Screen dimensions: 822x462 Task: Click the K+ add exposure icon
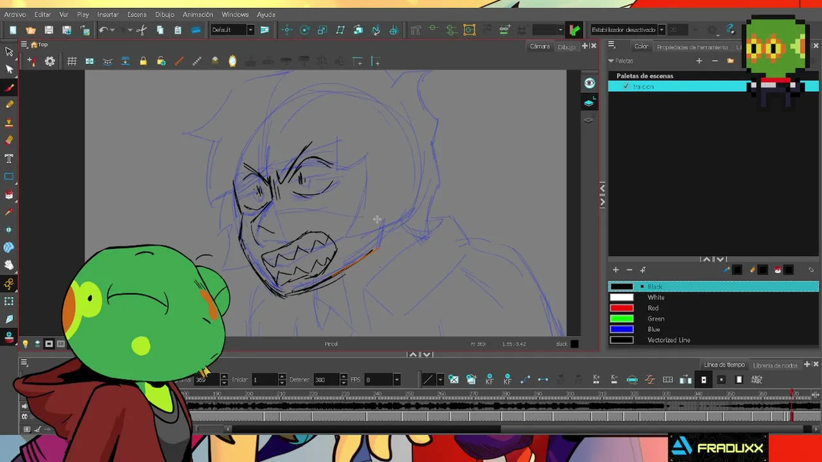(597, 380)
